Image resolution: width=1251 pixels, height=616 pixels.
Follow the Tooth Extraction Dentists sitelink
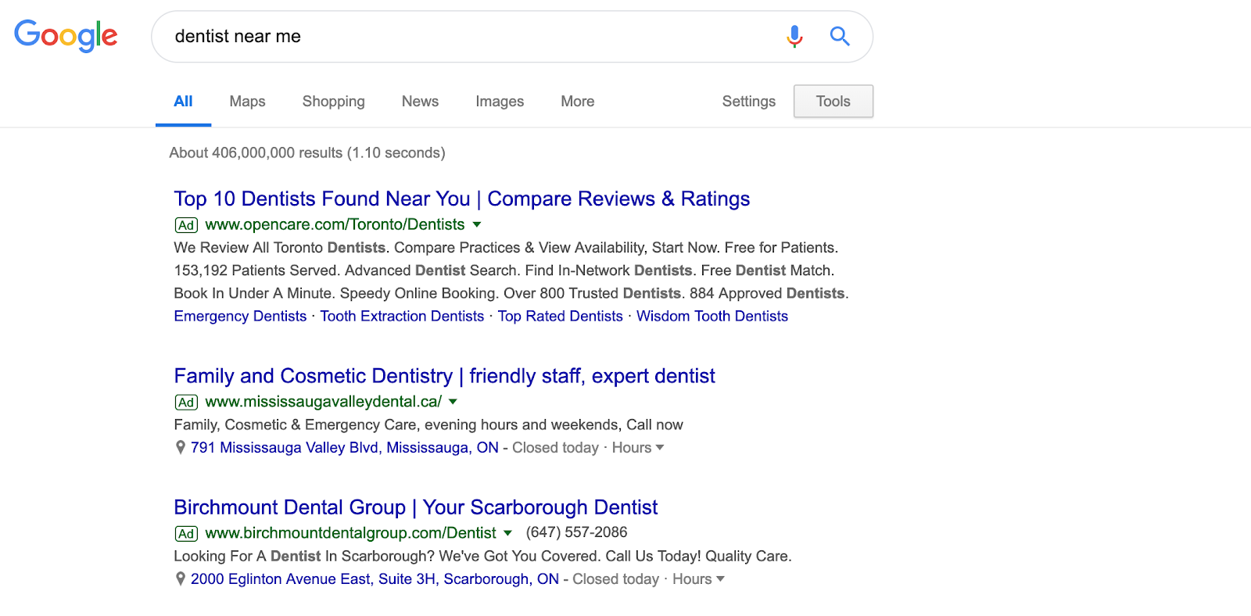(x=402, y=317)
